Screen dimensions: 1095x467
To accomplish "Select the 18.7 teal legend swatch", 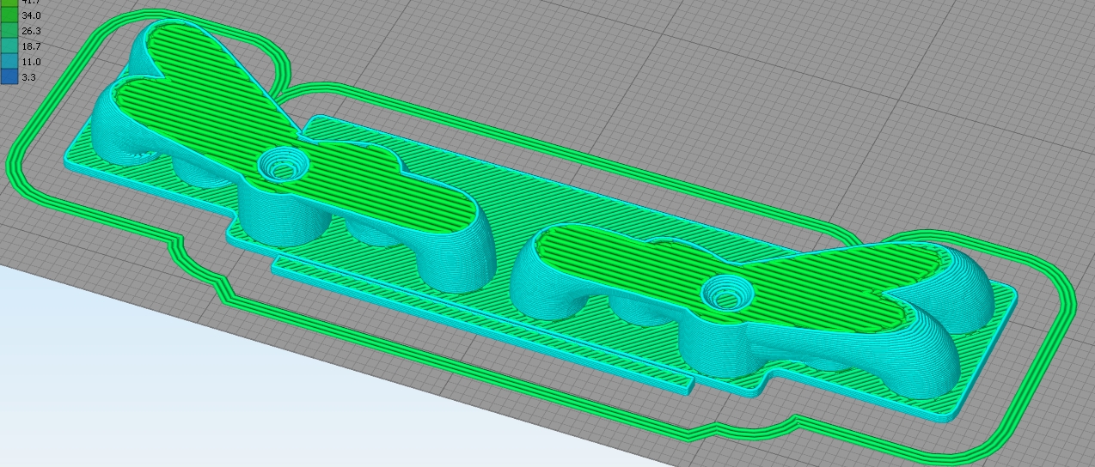I will click(x=10, y=46).
